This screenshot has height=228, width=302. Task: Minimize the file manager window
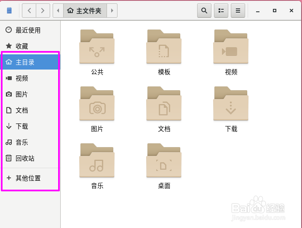258,11
